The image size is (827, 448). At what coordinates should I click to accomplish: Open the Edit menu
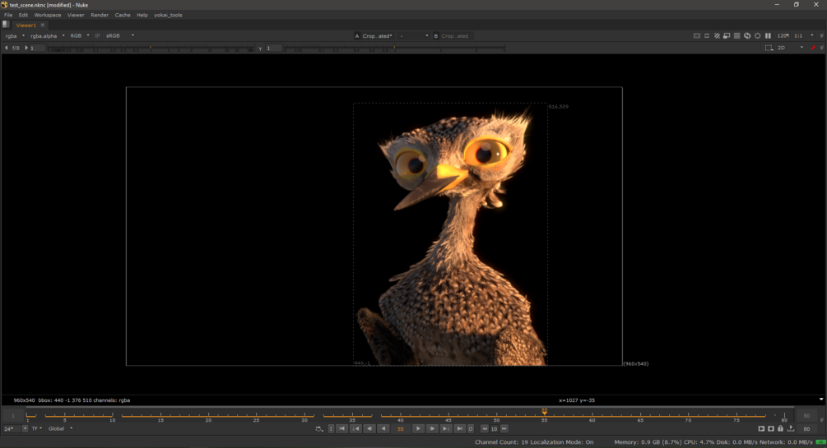23,15
